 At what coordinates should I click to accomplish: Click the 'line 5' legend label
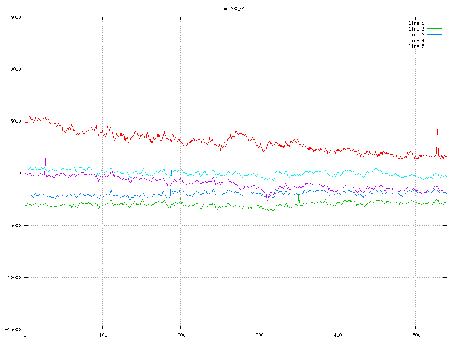[416, 46]
